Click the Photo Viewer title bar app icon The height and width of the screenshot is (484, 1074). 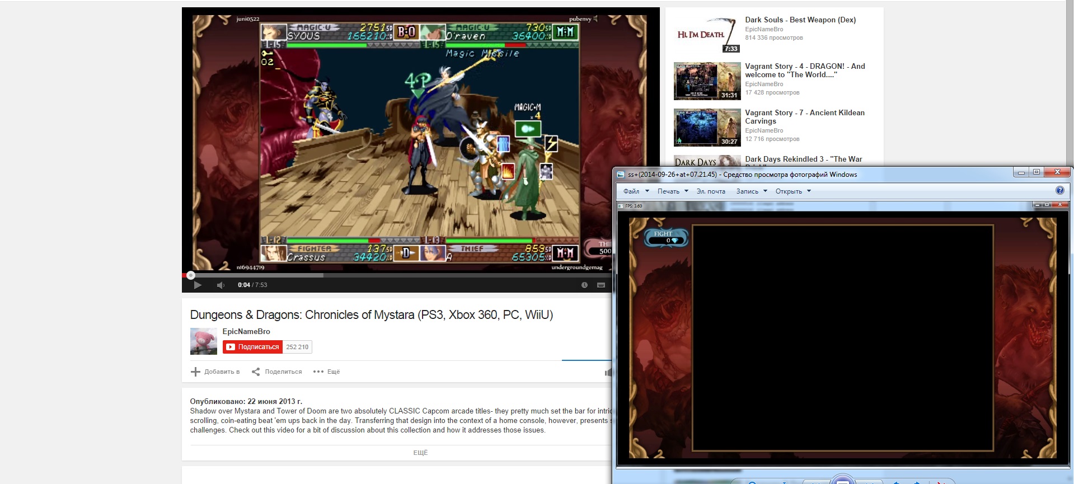pos(621,175)
